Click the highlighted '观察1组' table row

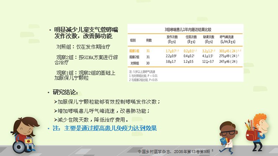pos(185,51)
